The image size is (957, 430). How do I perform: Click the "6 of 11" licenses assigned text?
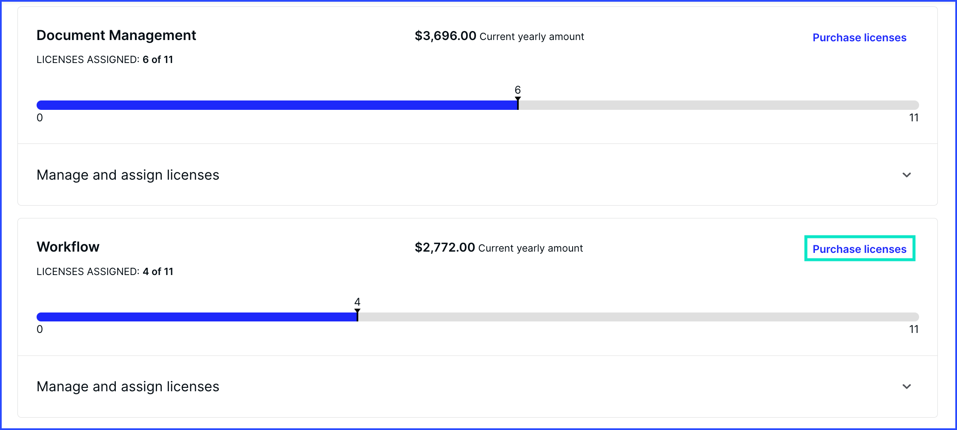pyautogui.click(x=158, y=60)
